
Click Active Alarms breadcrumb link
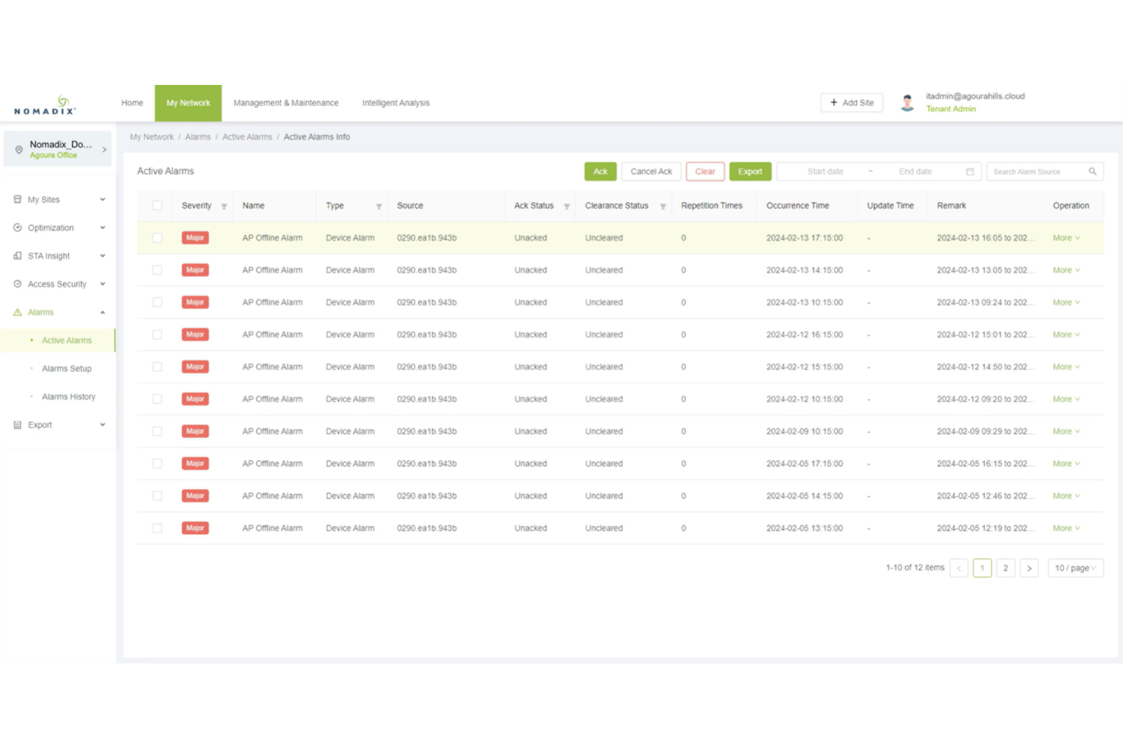click(247, 137)
